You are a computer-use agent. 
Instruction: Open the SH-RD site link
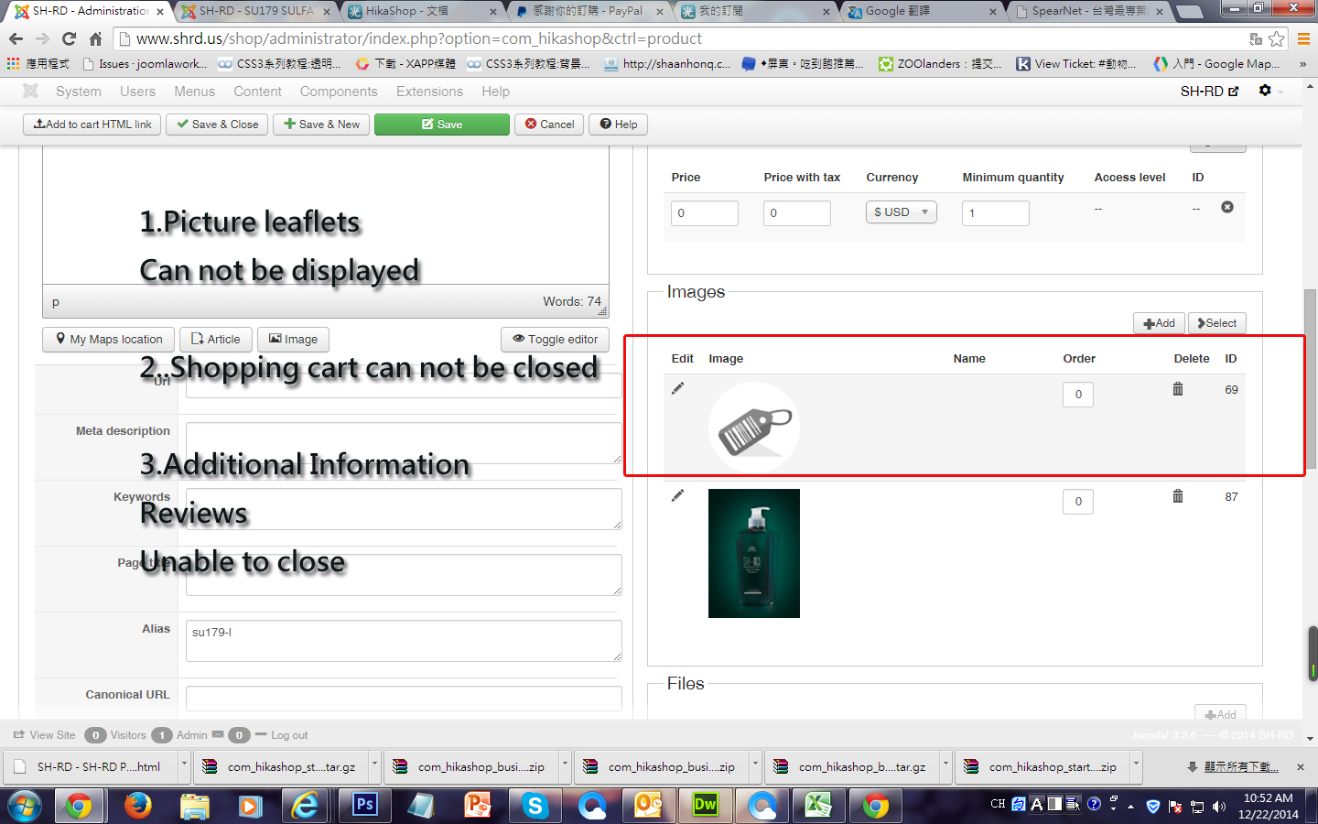pos(1209,92)
